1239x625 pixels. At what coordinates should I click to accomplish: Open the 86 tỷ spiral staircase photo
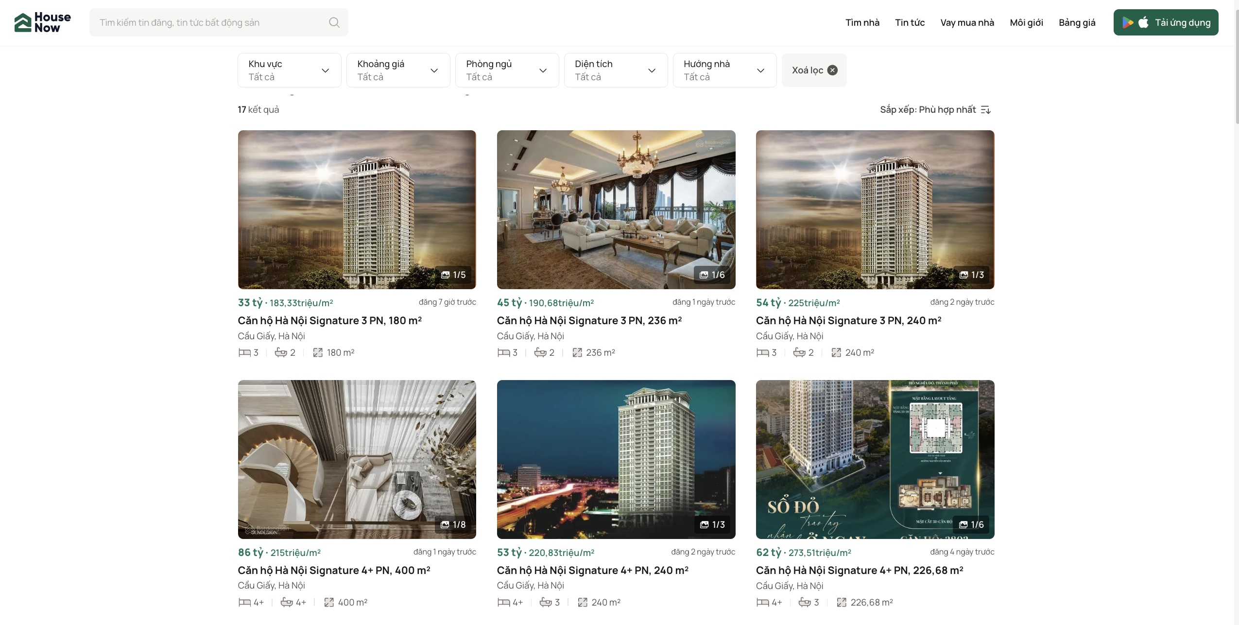click(x=357, y=459)
